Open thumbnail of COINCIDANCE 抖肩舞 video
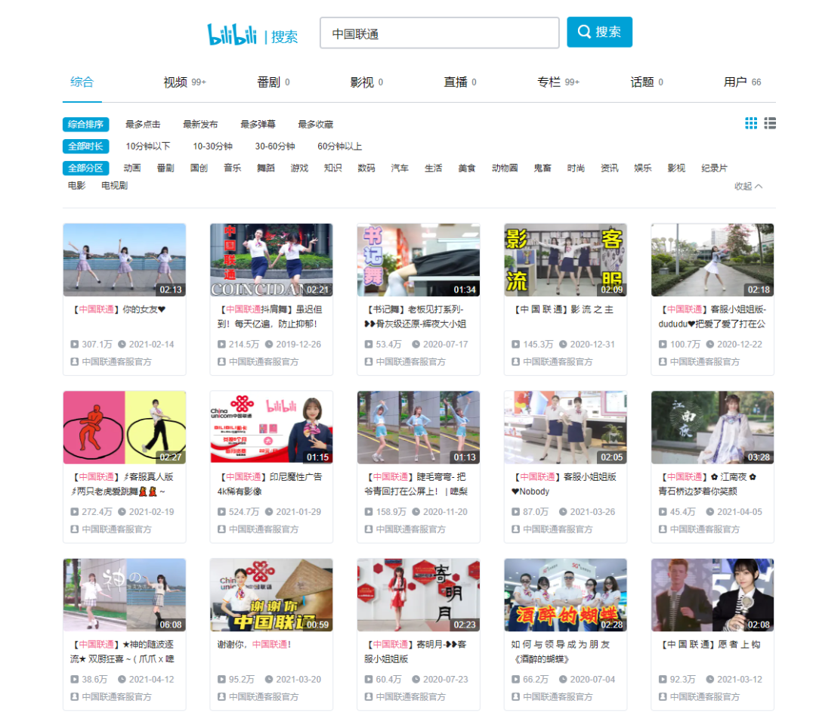This screenshot has height=716, width=816. 271,260
